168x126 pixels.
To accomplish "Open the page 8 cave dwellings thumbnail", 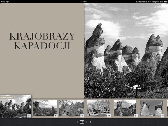I will [x=98, y=108].
